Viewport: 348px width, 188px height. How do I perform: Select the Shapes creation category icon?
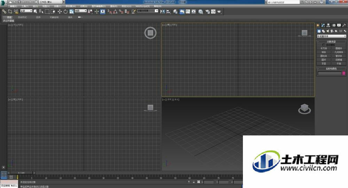[x=323, y=31]
